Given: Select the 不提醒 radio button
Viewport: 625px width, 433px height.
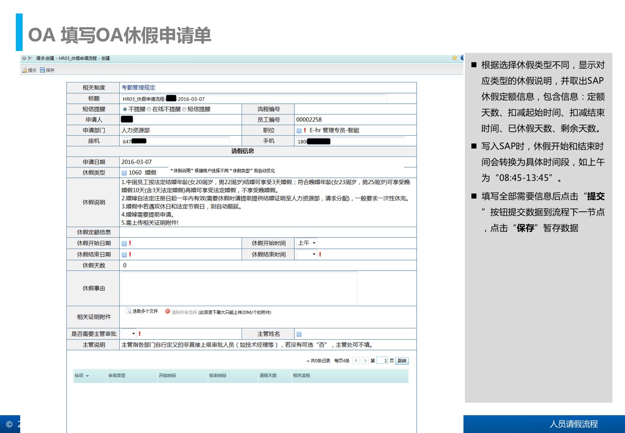Looking at the screenshot, I should (x=125, y=109).
